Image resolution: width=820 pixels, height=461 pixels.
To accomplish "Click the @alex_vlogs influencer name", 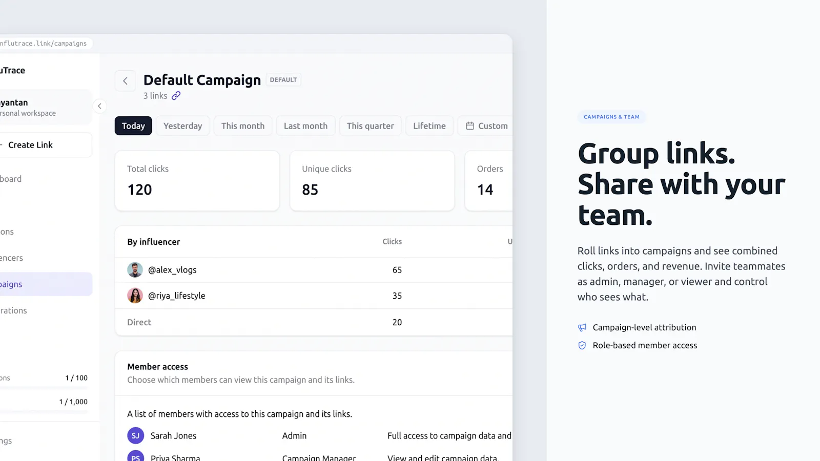I will pyautogui.click(x=172, y=270).
